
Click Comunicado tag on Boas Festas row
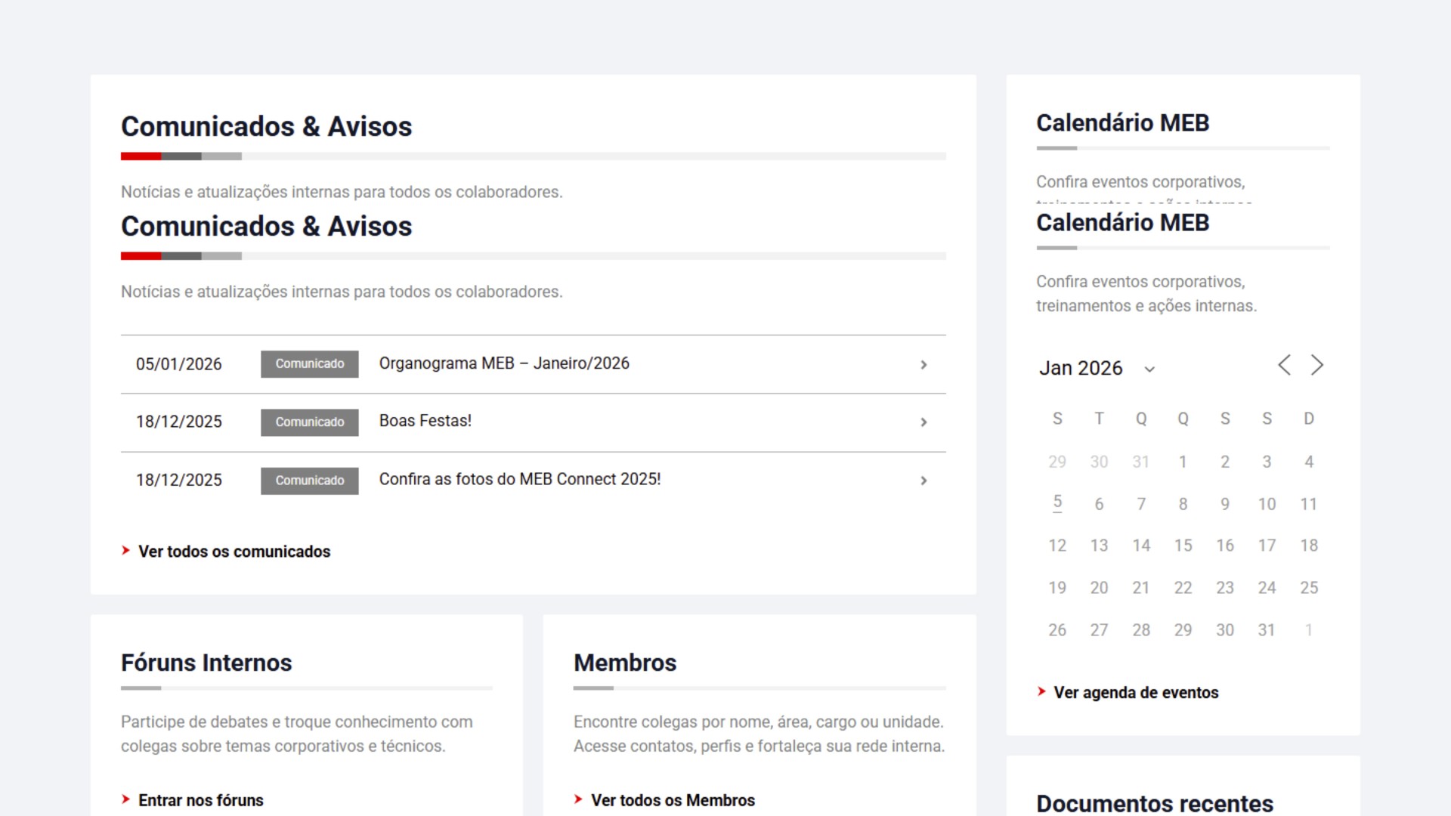(x=309, y=422)
